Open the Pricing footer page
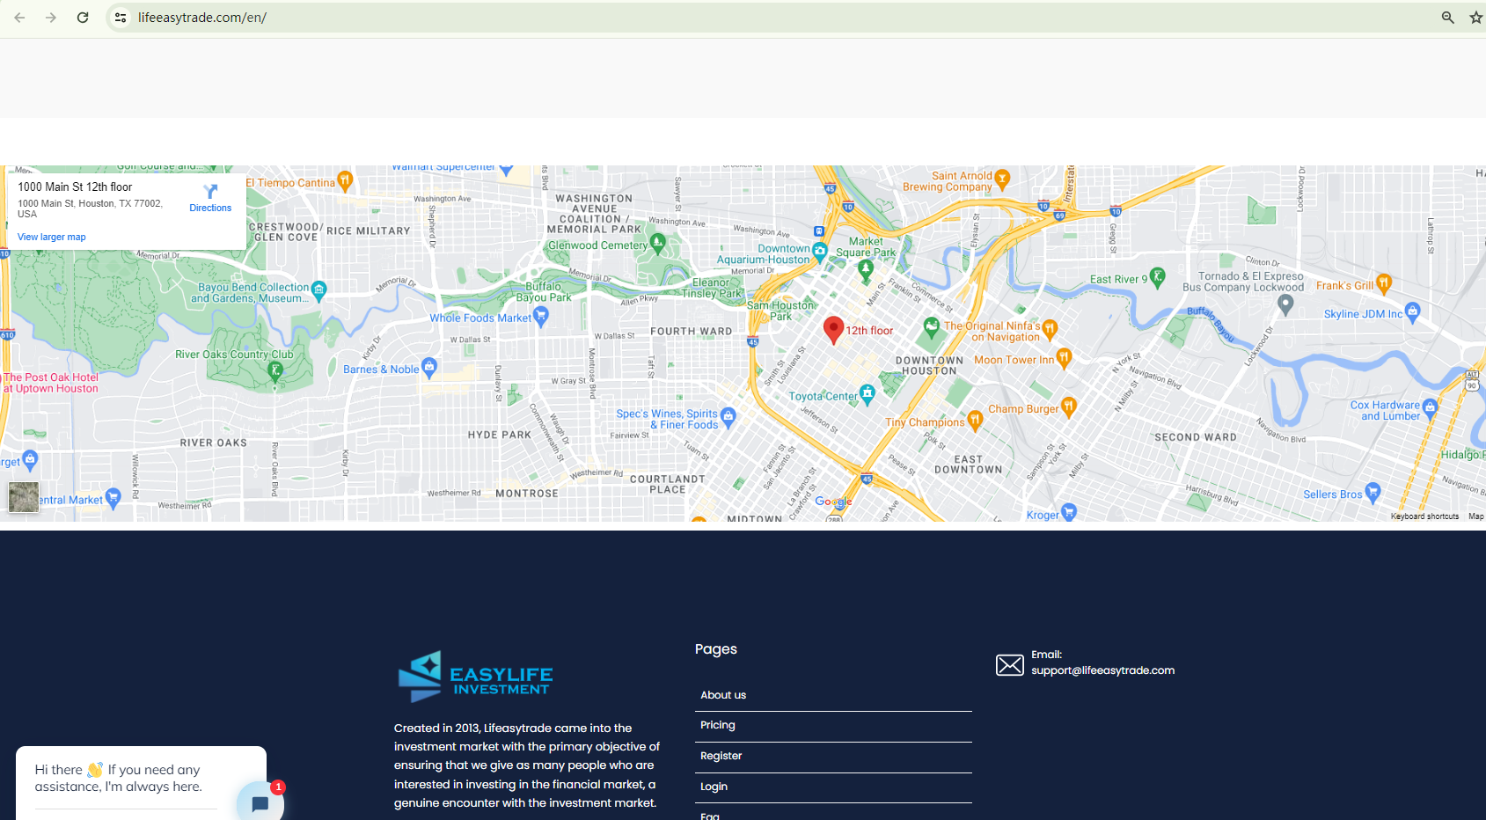 (x=718, y=725)
